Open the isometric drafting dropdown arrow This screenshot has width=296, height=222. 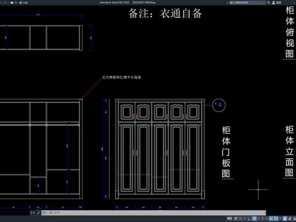tap(267, 218)
